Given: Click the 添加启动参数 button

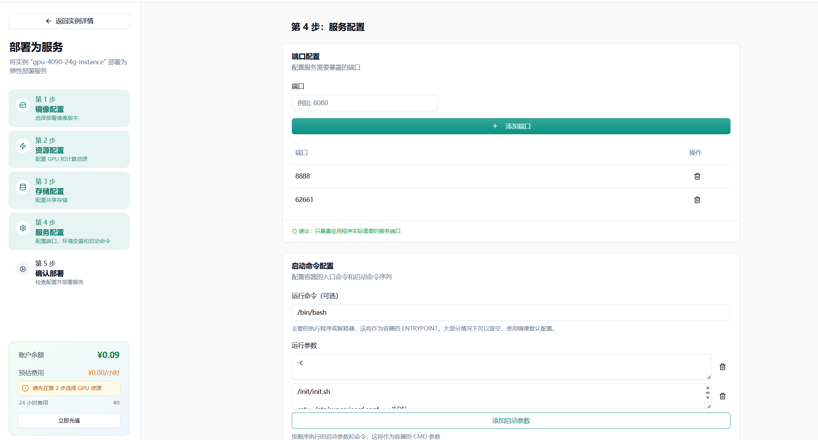Looking at the screenshot, I should [511, 421].
